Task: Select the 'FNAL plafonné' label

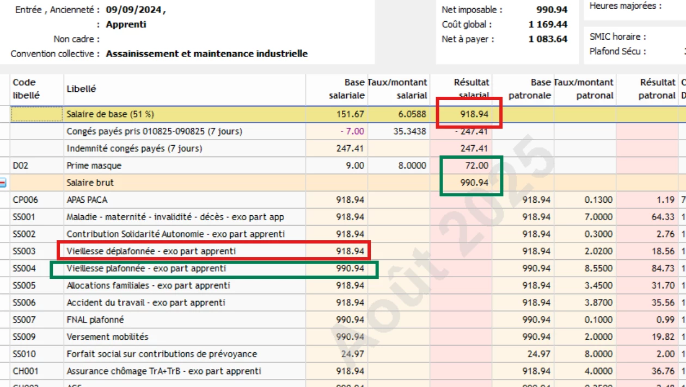Action: pos(95,320)
